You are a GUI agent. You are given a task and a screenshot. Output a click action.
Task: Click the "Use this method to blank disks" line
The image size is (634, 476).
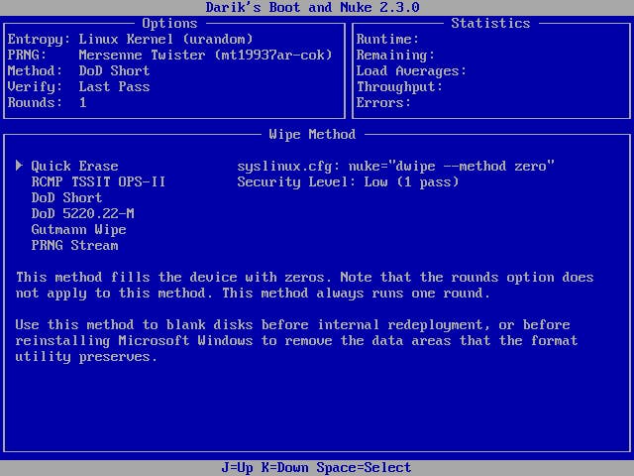pyautogui.click(x=293, y=324)
